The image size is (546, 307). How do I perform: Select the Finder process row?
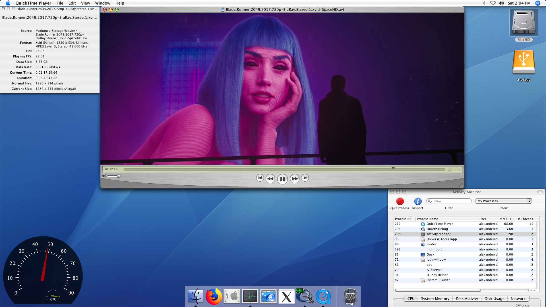(x=465, y=244)
